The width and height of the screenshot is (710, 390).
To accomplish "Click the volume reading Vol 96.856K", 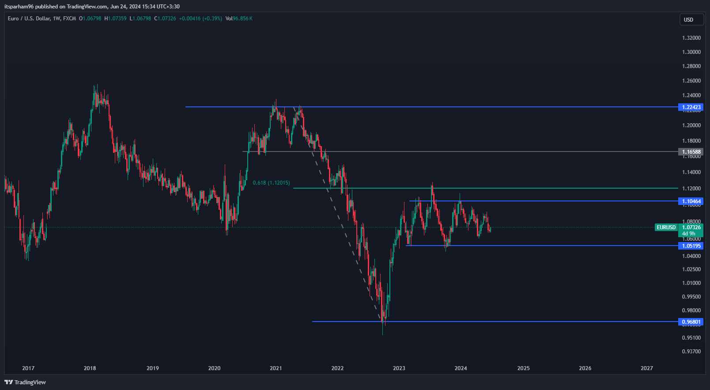I will click(x=239, y=19).
